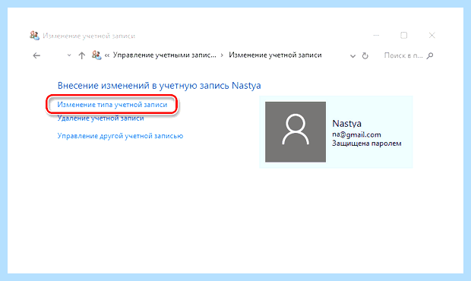Image resolution: width=471 pixels, height=281 pixels.
Task: Minimize the account window
Action: click(x=376, y=36)
